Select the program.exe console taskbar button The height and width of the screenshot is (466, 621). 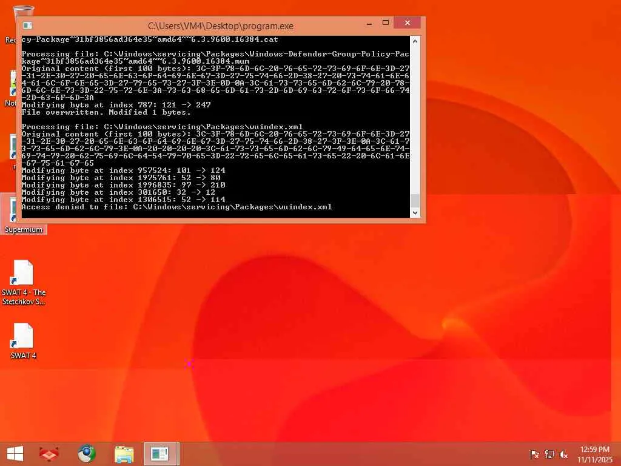tap(161, 454)
